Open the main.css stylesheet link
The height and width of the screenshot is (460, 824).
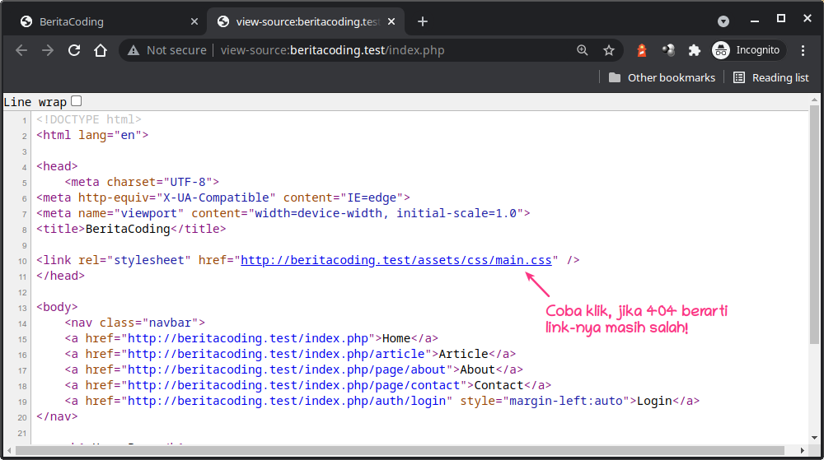point(396,260)
